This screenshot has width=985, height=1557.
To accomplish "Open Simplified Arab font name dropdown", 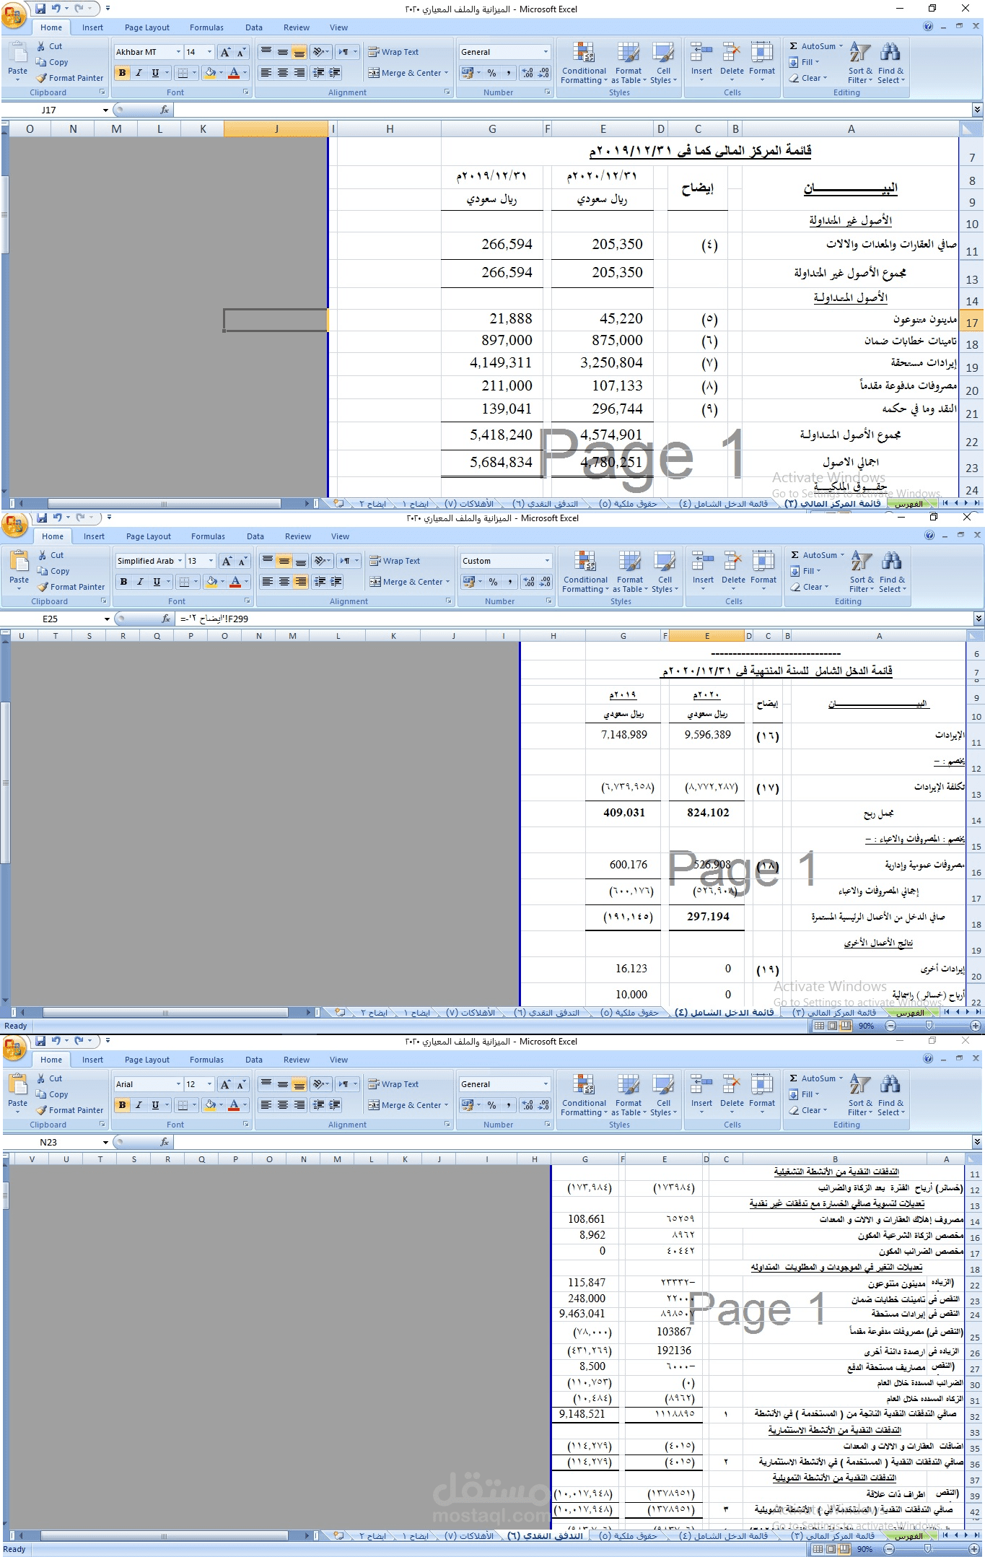I will [x=180, y=561].
